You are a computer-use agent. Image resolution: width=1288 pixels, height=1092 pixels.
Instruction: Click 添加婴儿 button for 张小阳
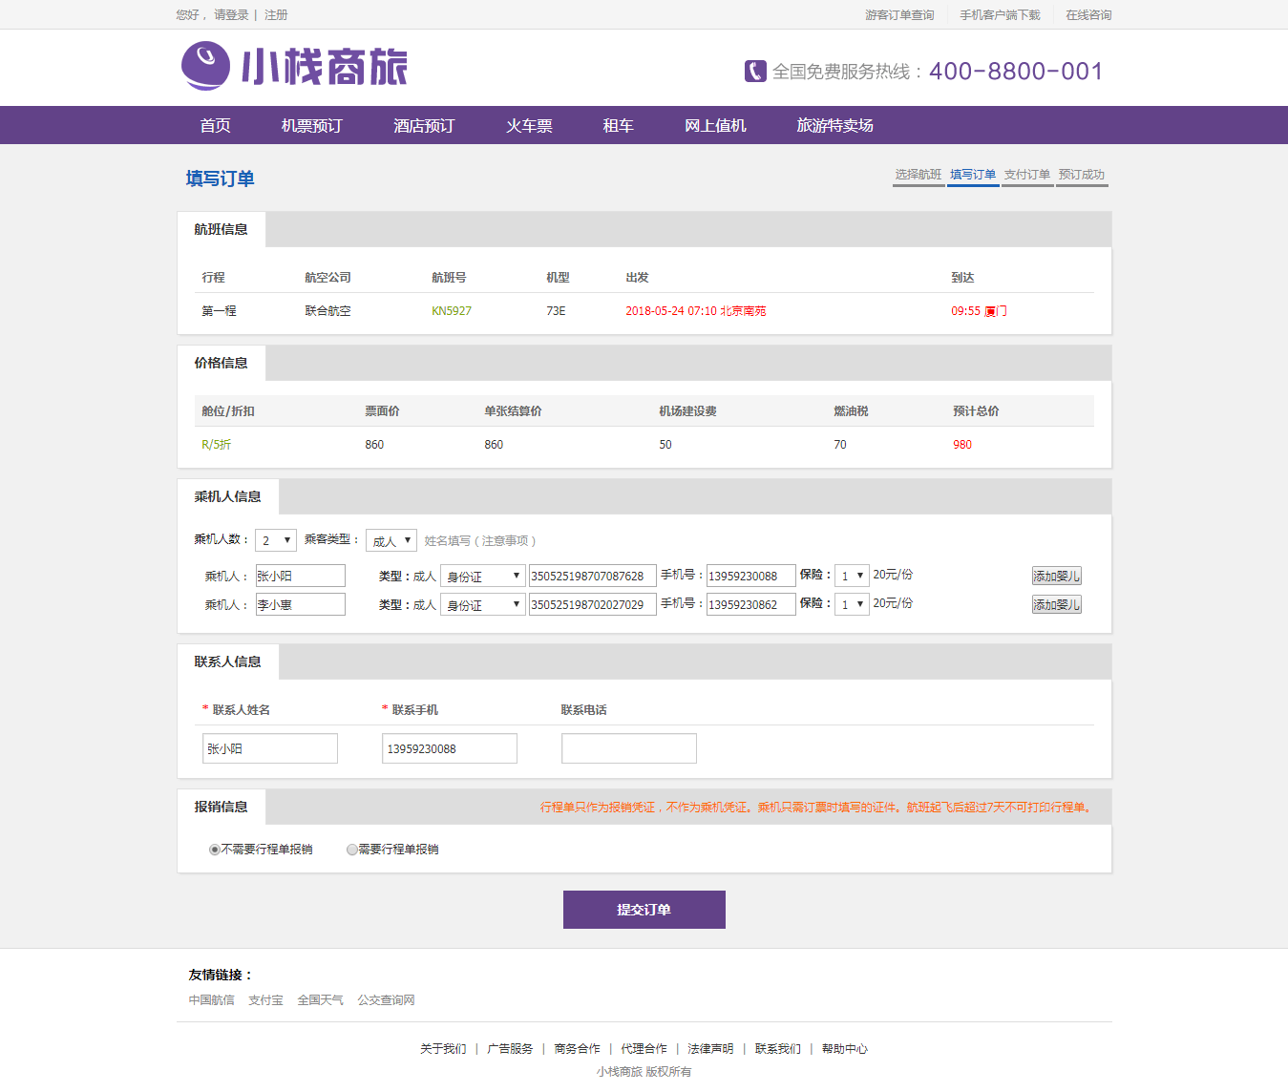click(x=1056, y=576)
